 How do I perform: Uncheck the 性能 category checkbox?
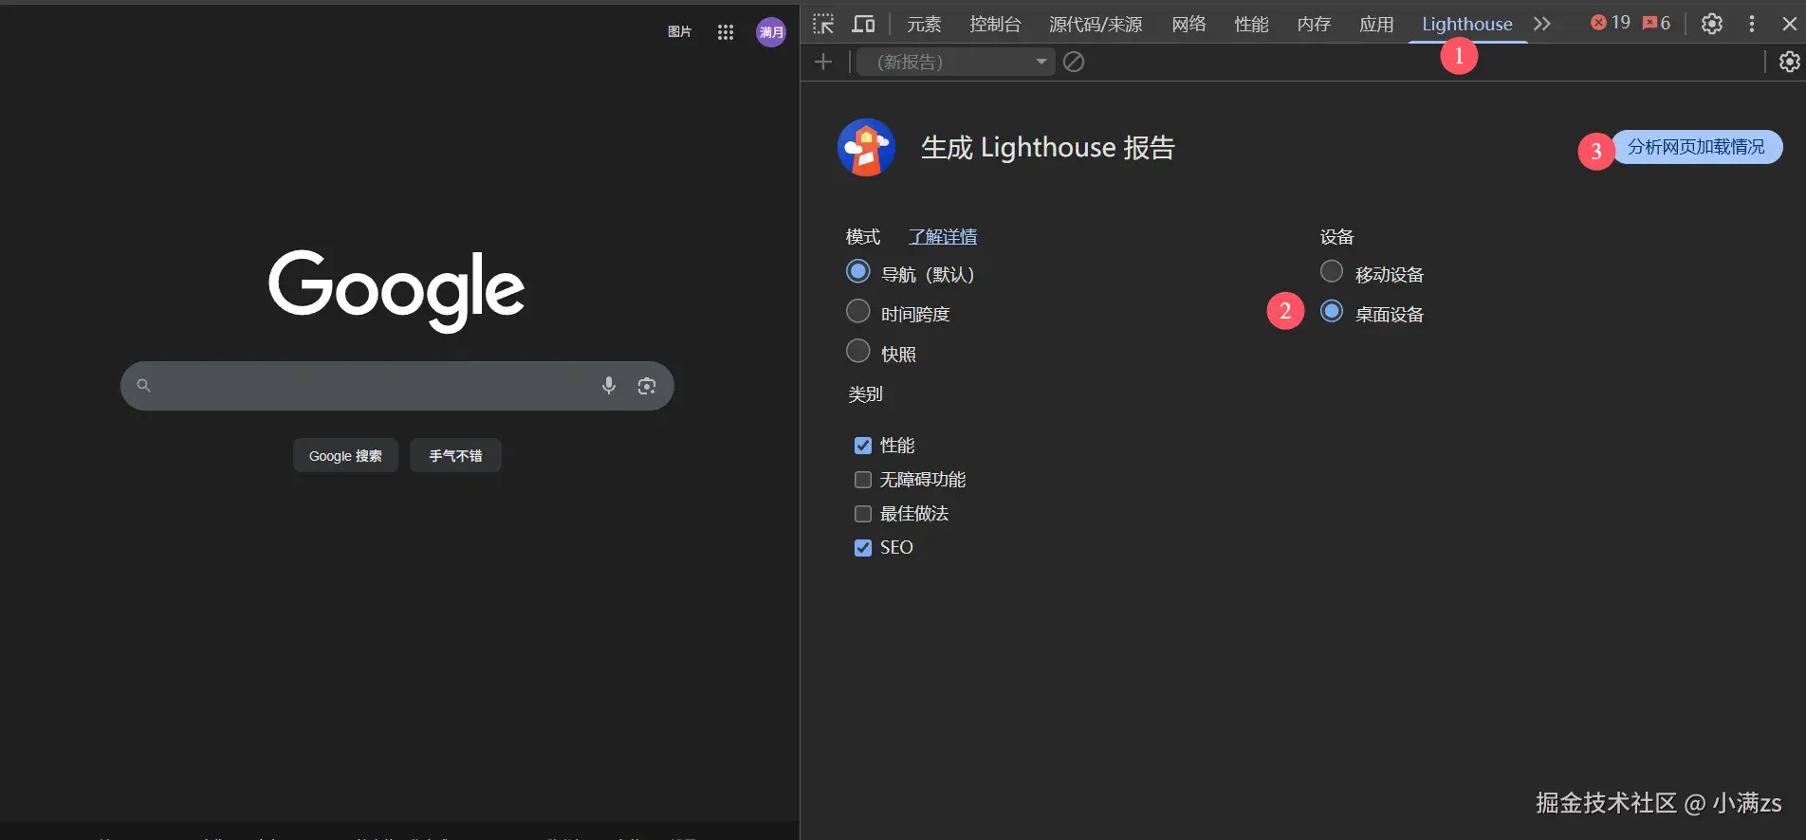(863, 446)
